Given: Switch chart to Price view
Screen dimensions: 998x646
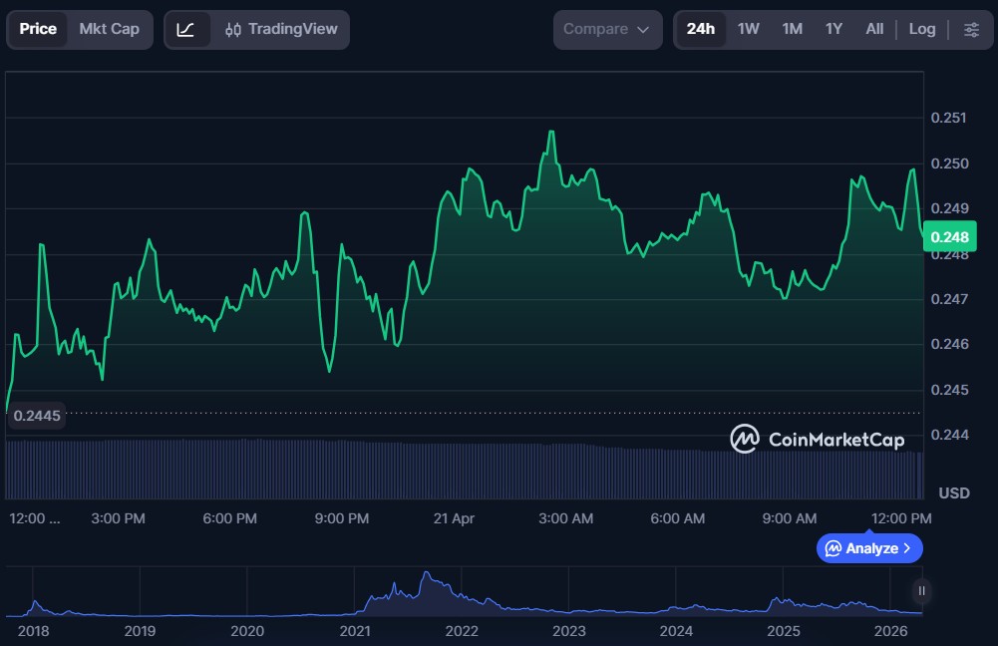Looking at the screenshot, I should pyautogui.click(x=38, y=29).
